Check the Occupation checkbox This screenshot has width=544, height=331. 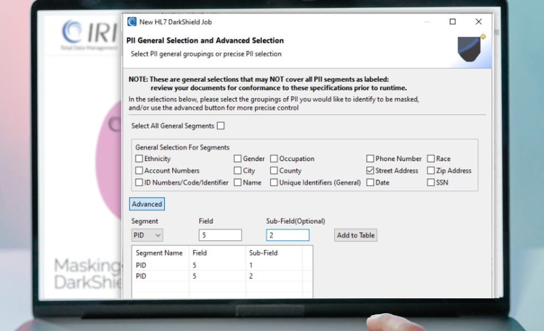click(x=274, y=158)
